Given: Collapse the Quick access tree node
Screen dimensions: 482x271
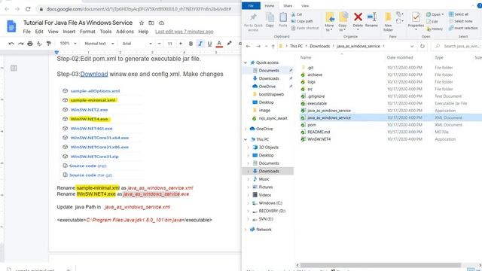Looking at the screenshot, I should 246,62.
